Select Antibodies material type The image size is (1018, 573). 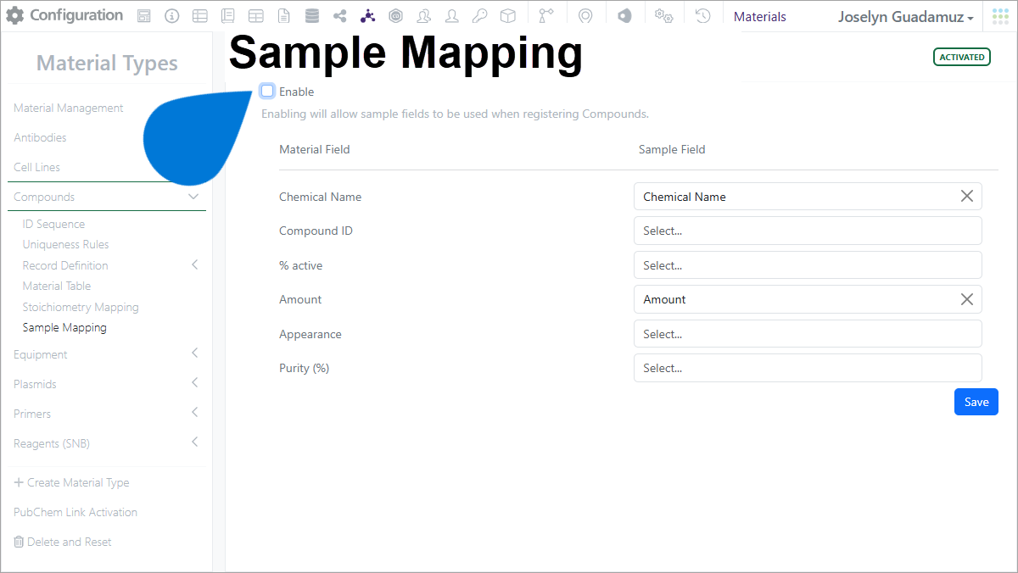(40, 137)
